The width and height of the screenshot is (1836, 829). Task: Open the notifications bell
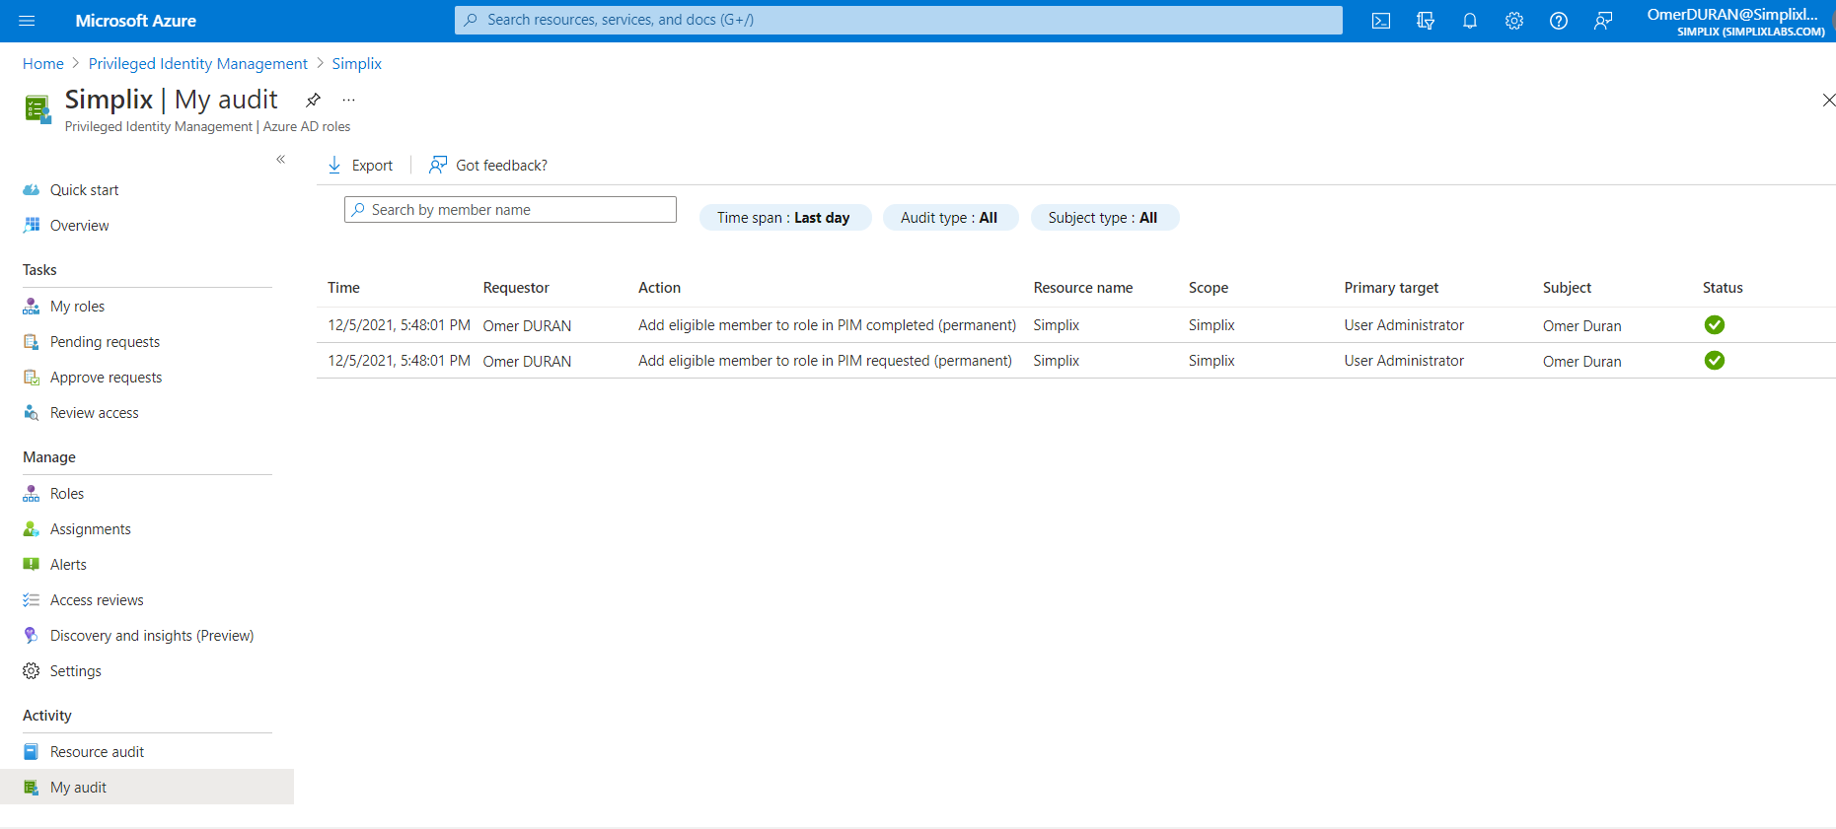pyautogui.click(x=1470, y=21)
